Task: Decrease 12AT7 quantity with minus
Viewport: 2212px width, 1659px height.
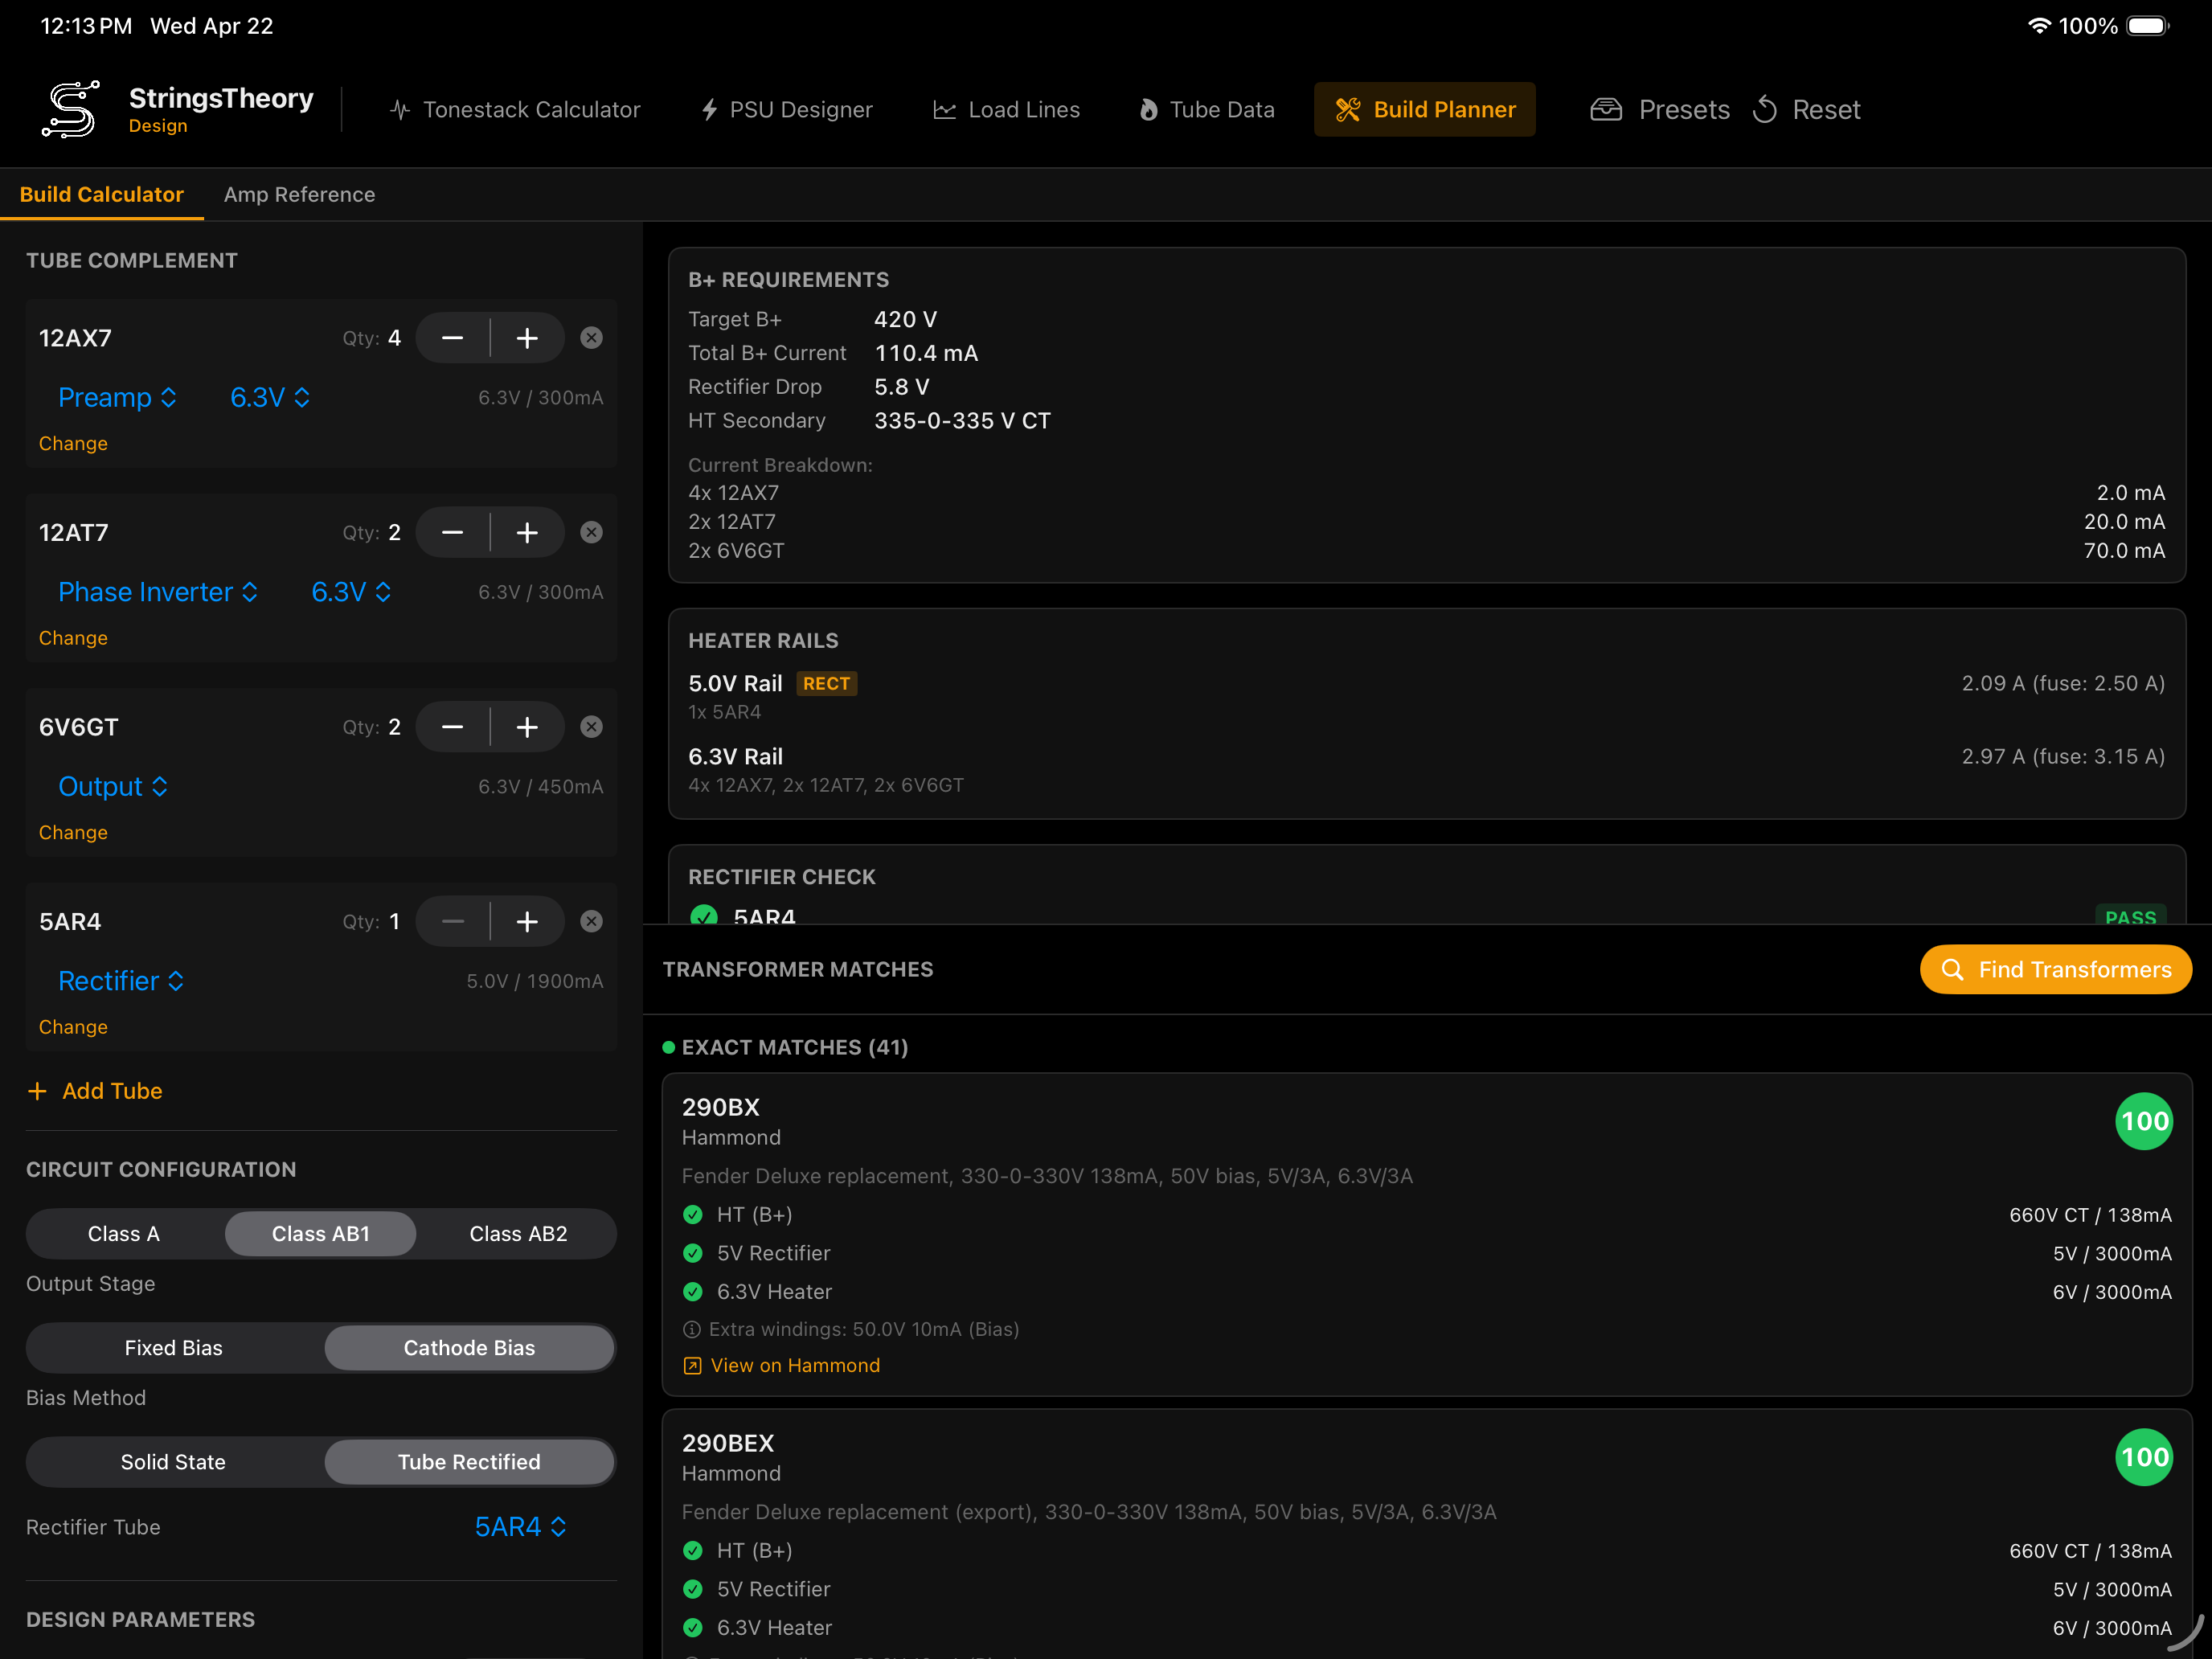Action: (x=453, y=532)
